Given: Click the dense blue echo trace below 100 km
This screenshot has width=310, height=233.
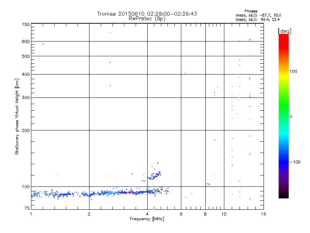Looking at the screenshot, I should pyautogui.click(x=100, y=193).
